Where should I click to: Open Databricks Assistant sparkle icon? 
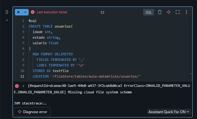[x=169, y=12]
